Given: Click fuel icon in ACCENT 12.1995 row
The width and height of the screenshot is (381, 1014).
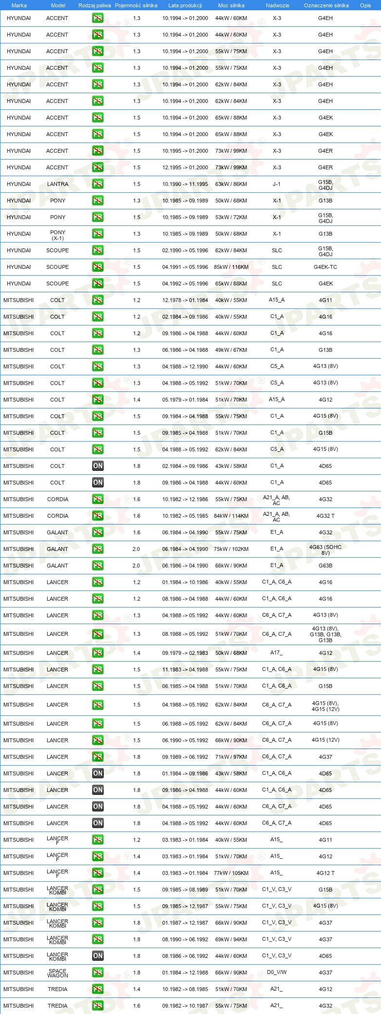Looking at the screenshot, I should [97, 167].
